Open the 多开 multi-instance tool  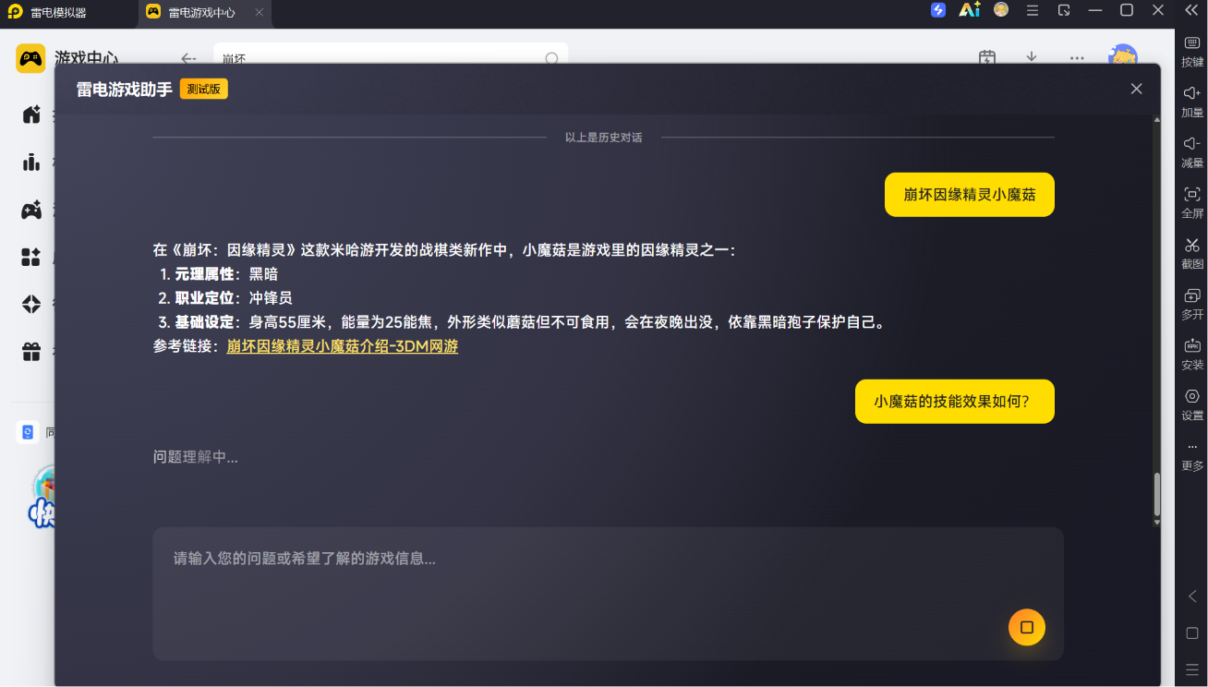coord(1192,304)
